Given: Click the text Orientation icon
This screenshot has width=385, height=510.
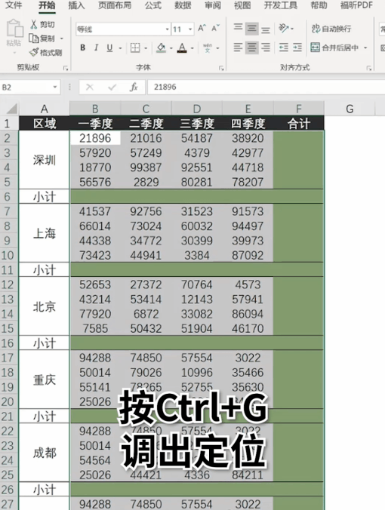Looking at the screenshot, I should tap(284, 29).
